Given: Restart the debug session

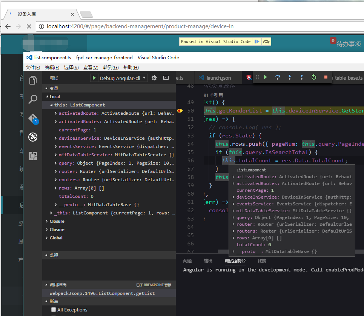Looking at the screenshot, I should (x=314, y=77).
